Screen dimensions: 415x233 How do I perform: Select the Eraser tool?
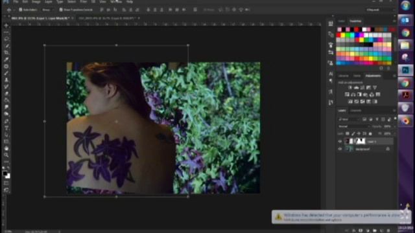[x=6, y=94]
